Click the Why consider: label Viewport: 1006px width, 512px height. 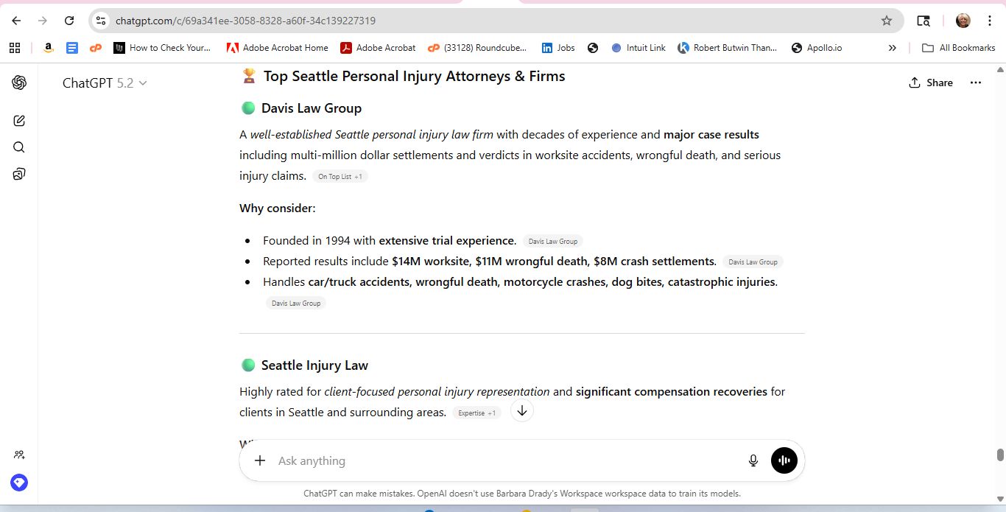pyautogui.click(x=278, y=208)
